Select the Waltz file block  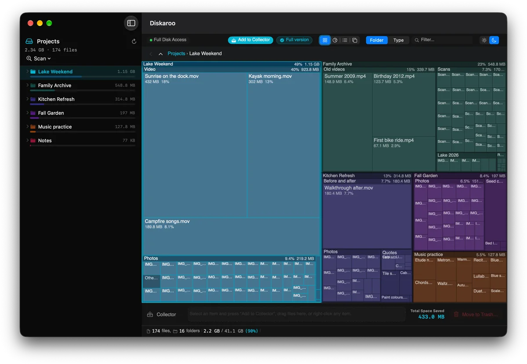(446, 290)
